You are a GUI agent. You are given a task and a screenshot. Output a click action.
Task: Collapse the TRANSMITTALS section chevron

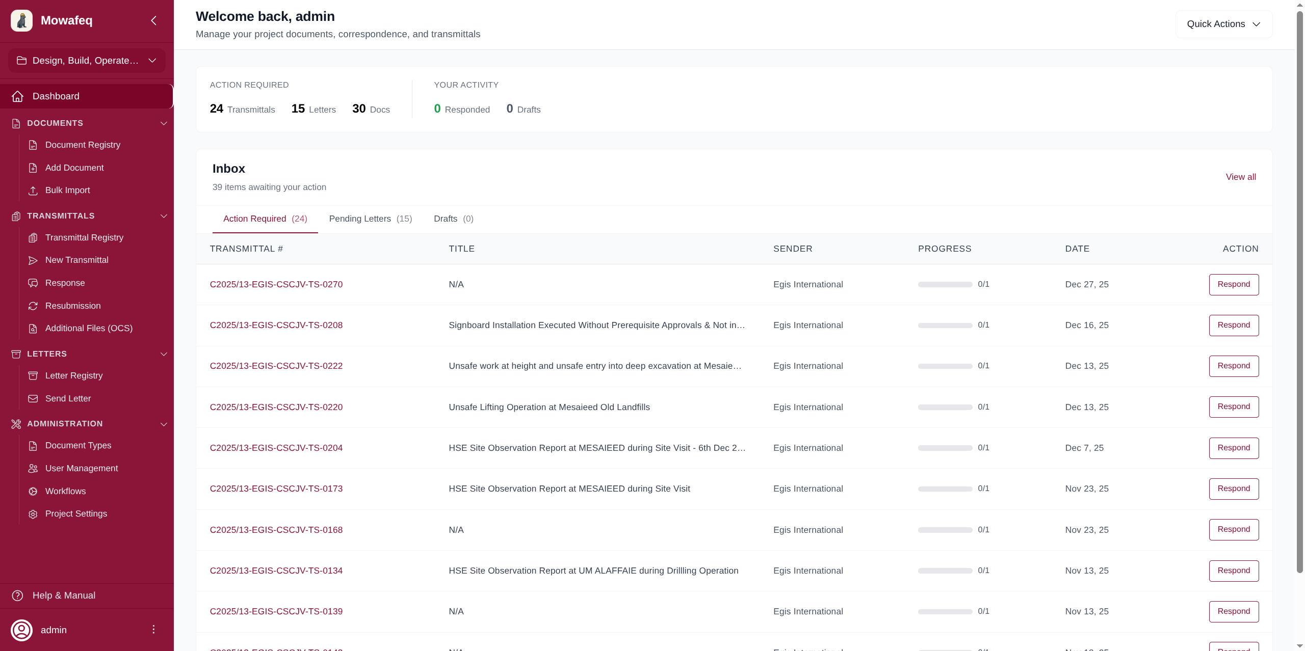pyautogui.click(x=164, y=216)
